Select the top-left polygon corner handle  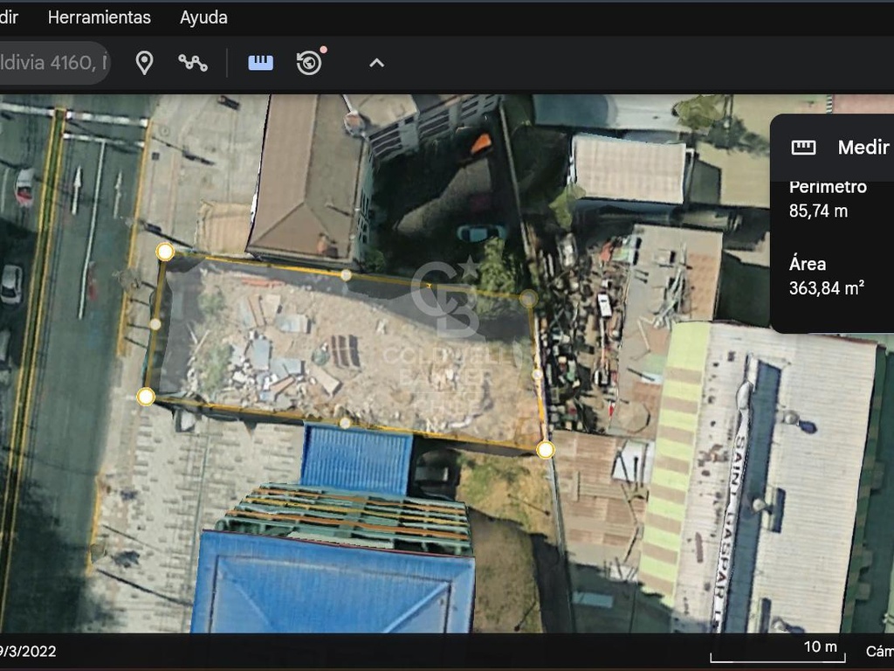(x=165, y=251)
